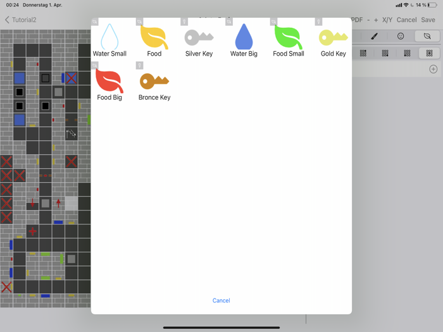This screenshot has height=332, width=443.
Task: Click the red plus tile on map
Action: [x=32, y=231]
